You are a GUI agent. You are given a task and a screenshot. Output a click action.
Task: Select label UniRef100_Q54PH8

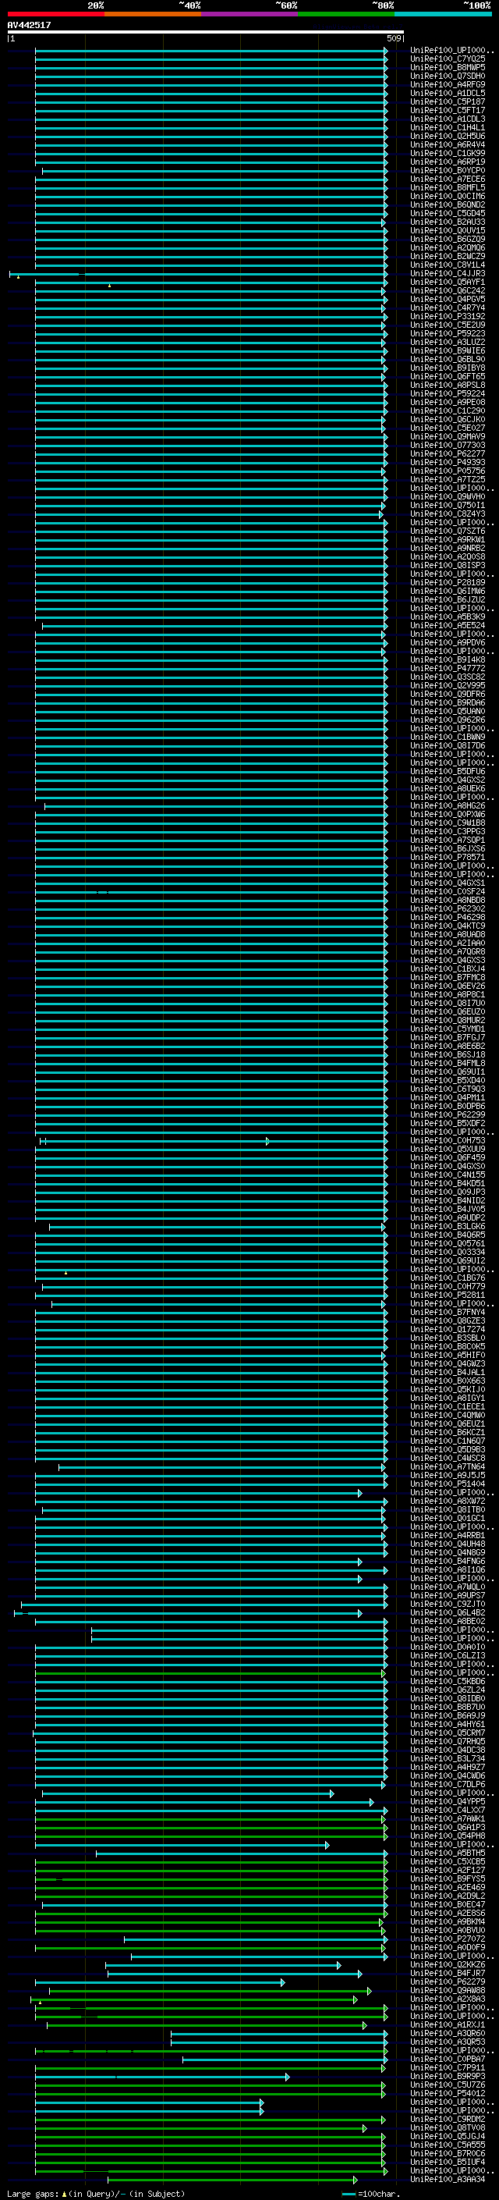(448, 1836)
